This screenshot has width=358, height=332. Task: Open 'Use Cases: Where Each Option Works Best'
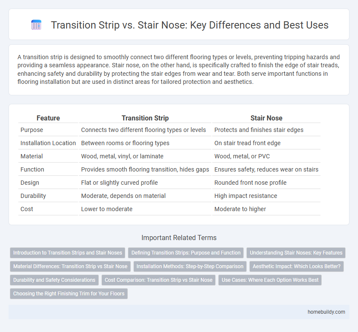click(x=270, y=280)
